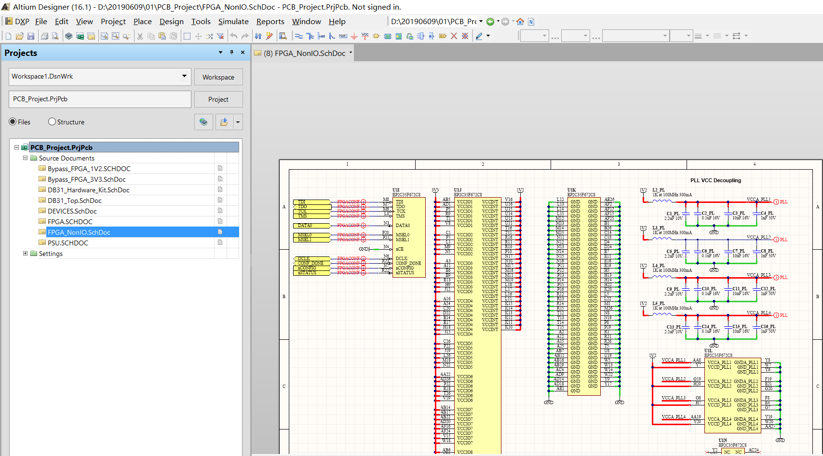Pin the Projects panel
Screen dimensions: 823x456
(231, 53)
